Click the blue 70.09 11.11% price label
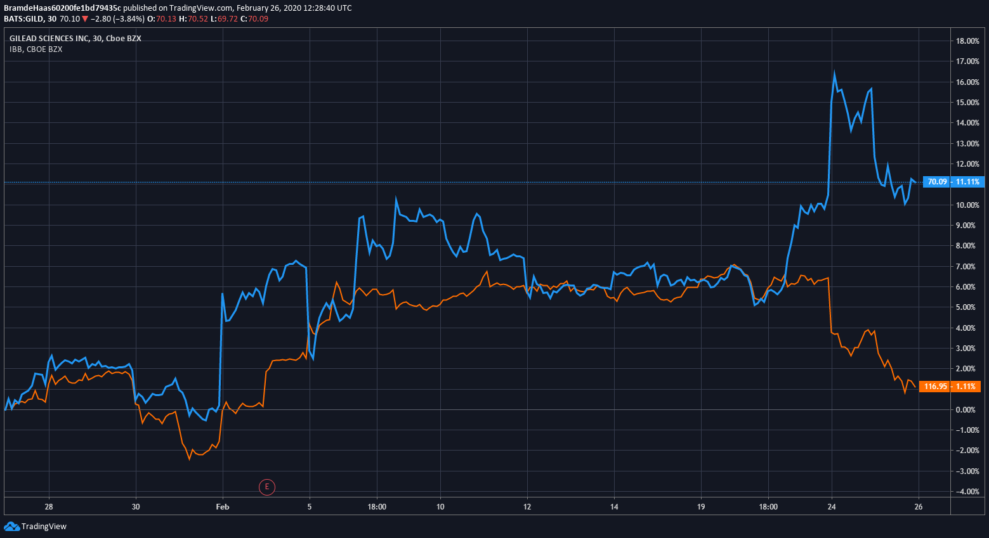This screenshot has width=989, height=538. tap(953, 182)
